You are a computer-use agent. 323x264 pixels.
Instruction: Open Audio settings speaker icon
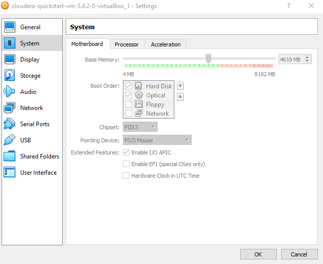pyautogui.click(x=10, y=91)
